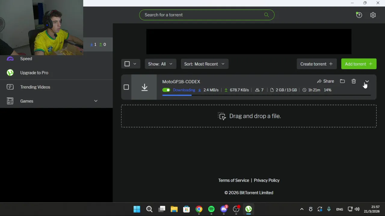Click the MotoGP.18-CODEX download progress bar
385x216 pixels.
[x=266, y=95]
